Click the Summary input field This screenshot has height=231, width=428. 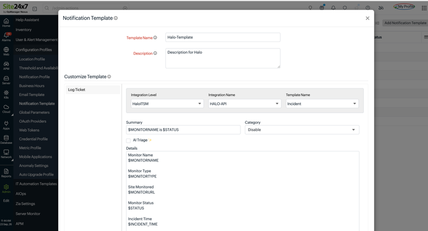[183, 130]
